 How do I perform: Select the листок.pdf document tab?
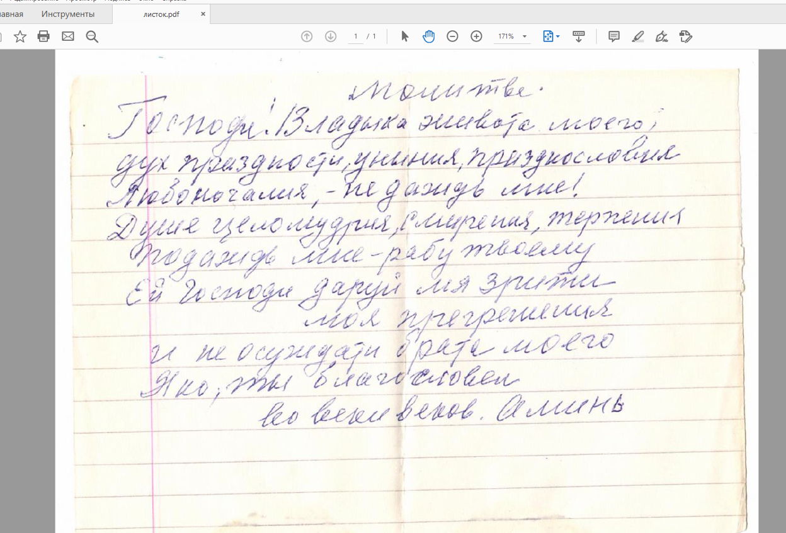tap(161, 14)
